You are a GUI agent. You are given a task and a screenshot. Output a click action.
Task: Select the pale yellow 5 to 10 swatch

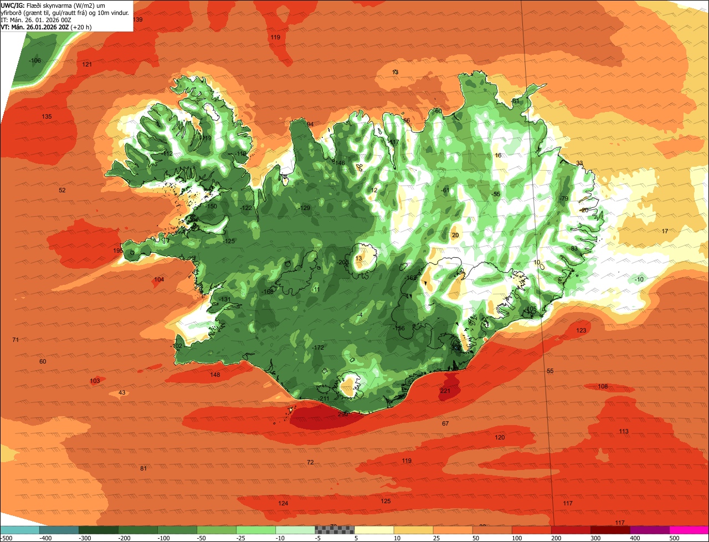tap(374, 530)
